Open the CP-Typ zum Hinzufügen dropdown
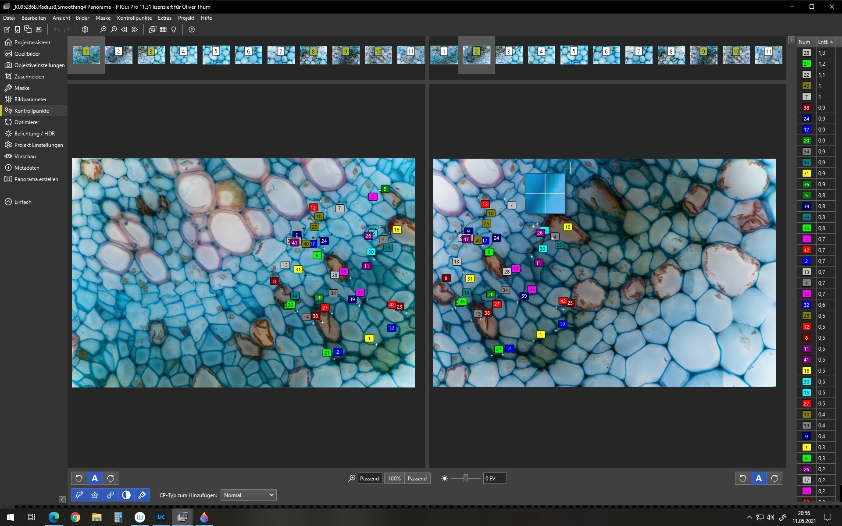Image resolution: width=842 pixels, height=526 pixels. 248,495
